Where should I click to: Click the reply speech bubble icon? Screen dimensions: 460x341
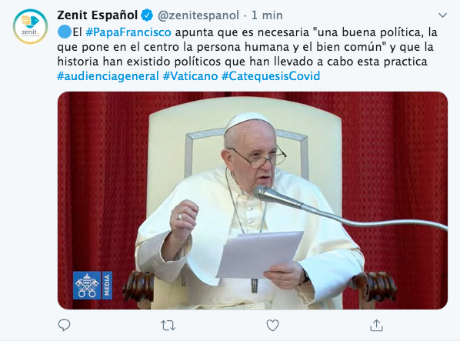[64, 325]
